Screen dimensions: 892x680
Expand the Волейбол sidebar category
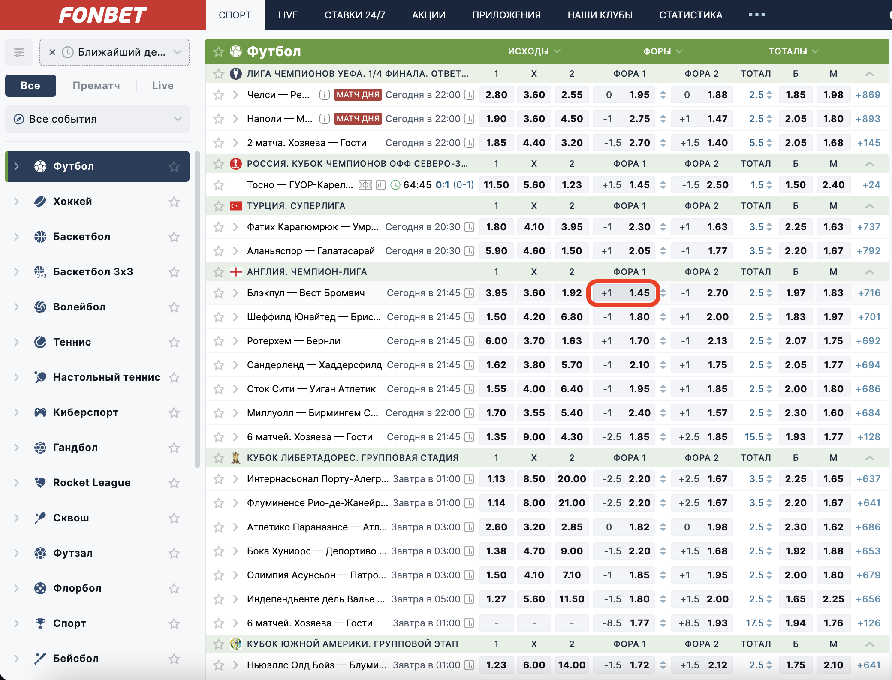coord(17,307)
